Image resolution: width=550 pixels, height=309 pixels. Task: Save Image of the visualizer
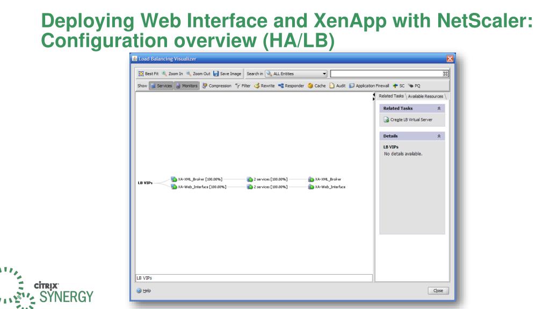227,73
